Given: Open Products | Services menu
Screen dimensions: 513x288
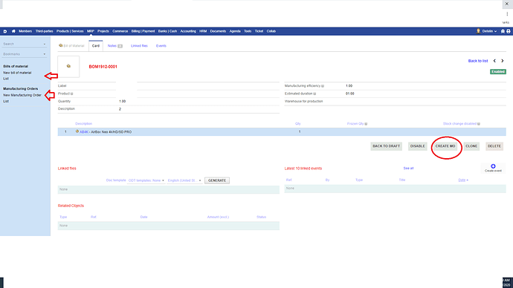Looking at the screenshot, I should [x=70, y=31].
